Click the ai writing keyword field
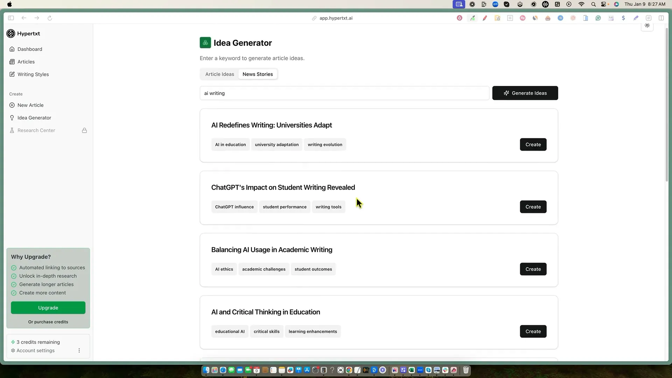Viewport: 672px width, 378px height. (x=344, y=93)
